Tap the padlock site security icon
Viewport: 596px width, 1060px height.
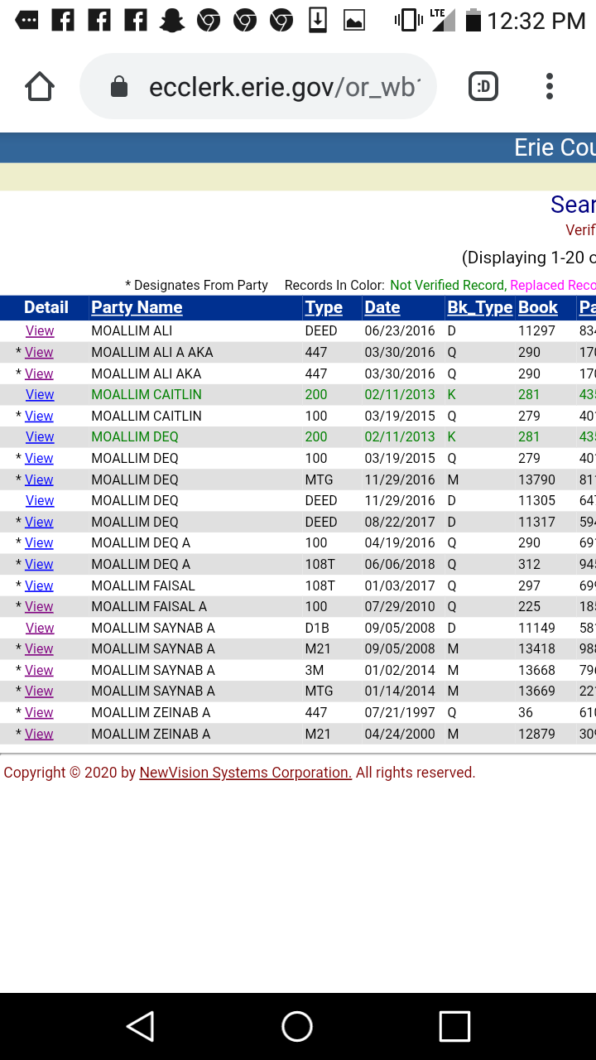point(119,87)
